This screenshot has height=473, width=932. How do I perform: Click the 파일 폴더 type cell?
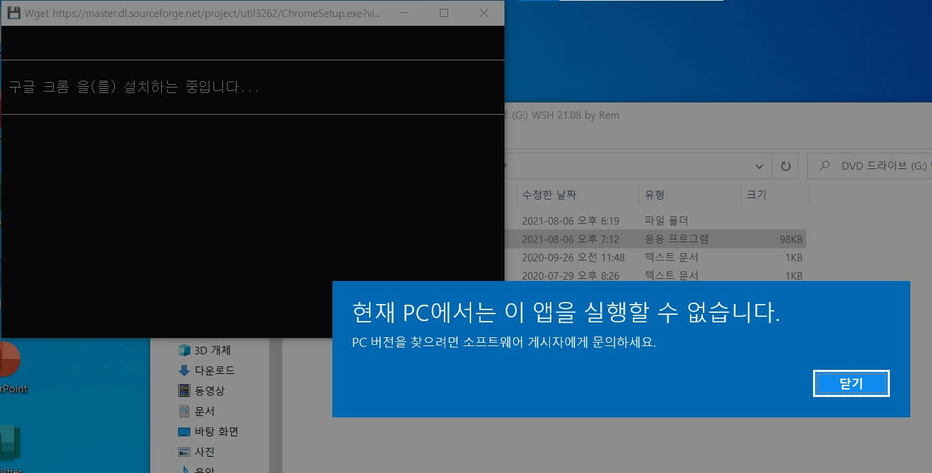coord(666,221)
